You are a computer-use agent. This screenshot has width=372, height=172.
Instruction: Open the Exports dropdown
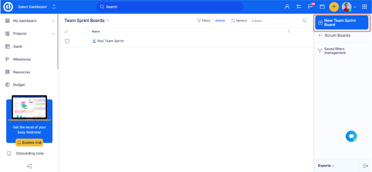point(326,166)
